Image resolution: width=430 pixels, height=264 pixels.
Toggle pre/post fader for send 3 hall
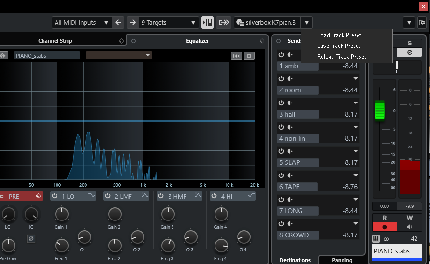pos(290,103)
